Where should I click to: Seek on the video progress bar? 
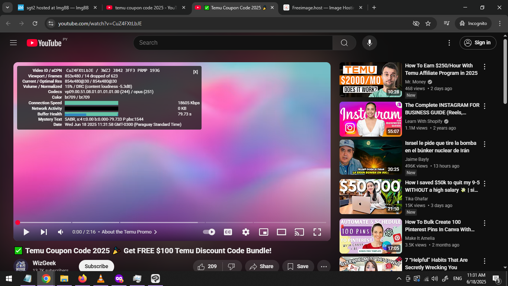(x=172, y=223)
